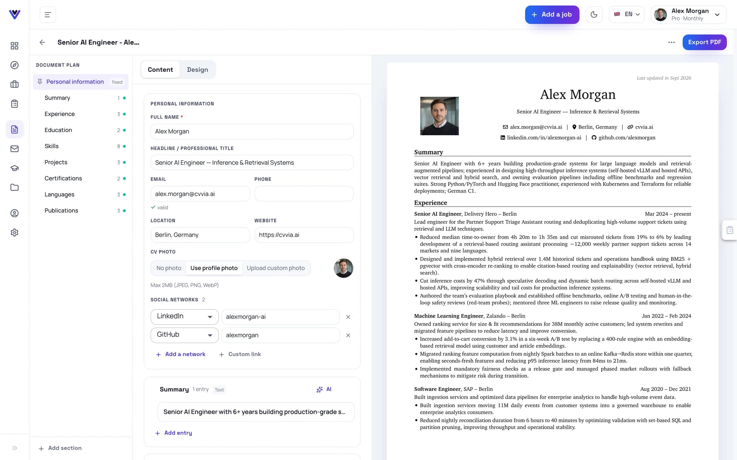The width and height of the screenshot is (737, 460).
Task: Open the graduation cap icon in sidebar
Action: coord(14,168)
